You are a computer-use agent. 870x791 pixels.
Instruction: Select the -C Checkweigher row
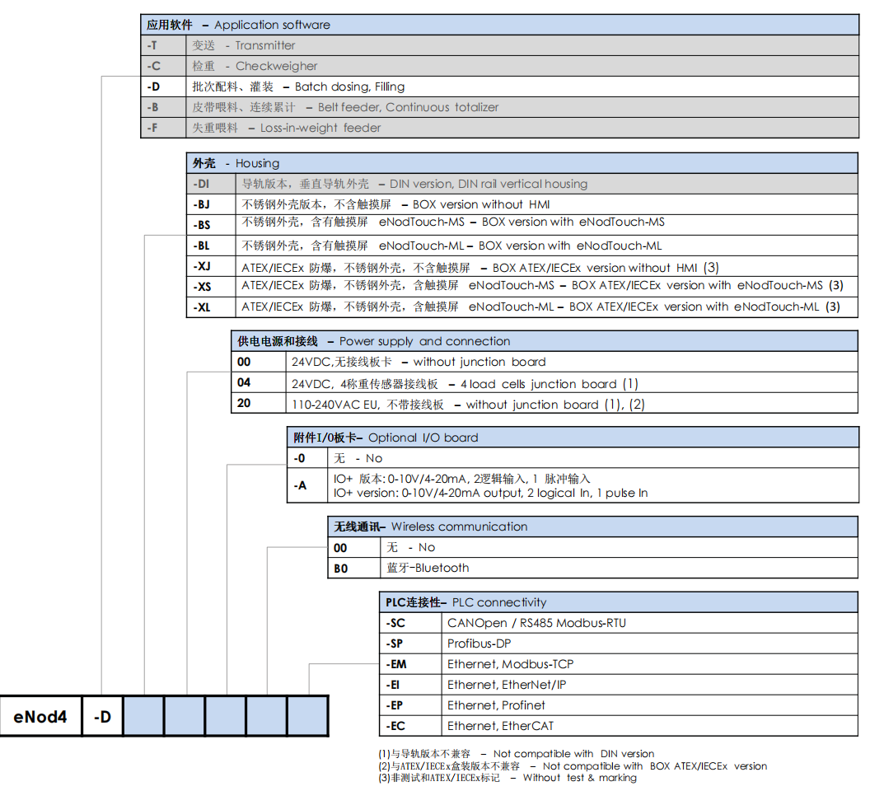[x=499, y=66]
